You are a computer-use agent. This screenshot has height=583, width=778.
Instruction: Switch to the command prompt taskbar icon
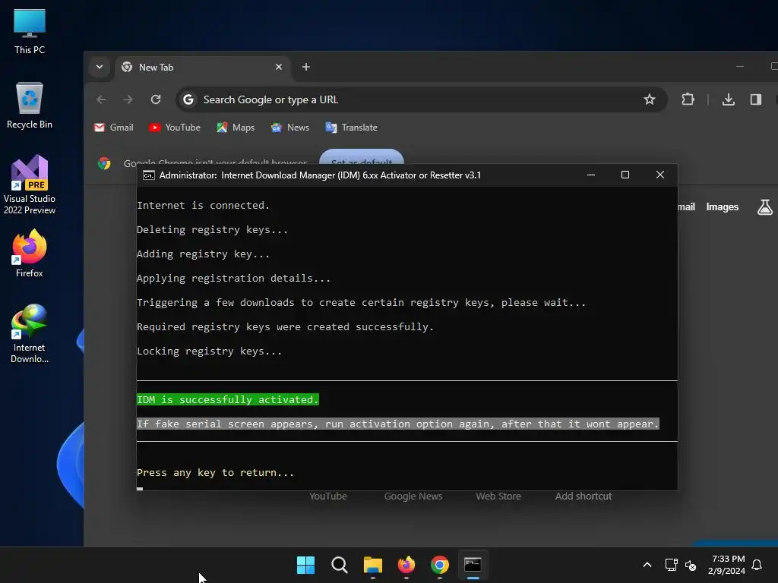[x=473, y=565]
